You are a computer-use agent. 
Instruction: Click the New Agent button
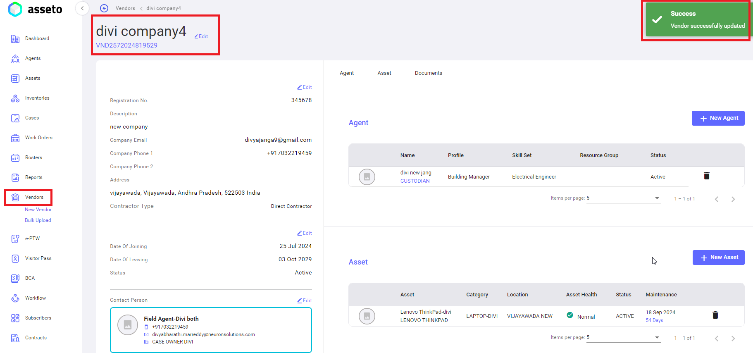(x=718, y=118)
